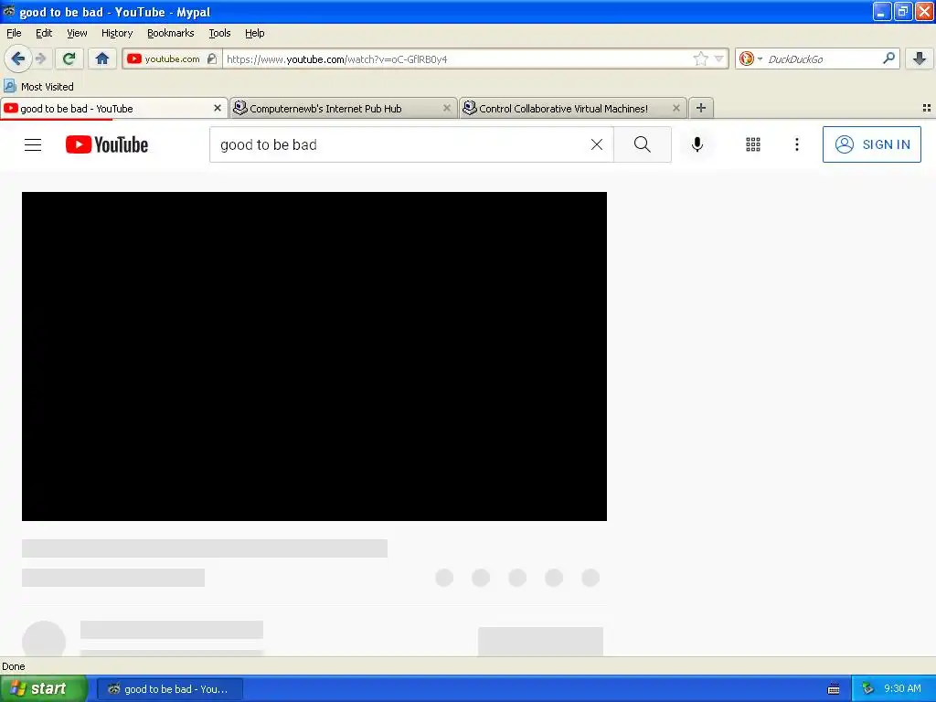Open the YouTube apps grid icon
The width and height of the screenshot is (936, 702).
753,144
